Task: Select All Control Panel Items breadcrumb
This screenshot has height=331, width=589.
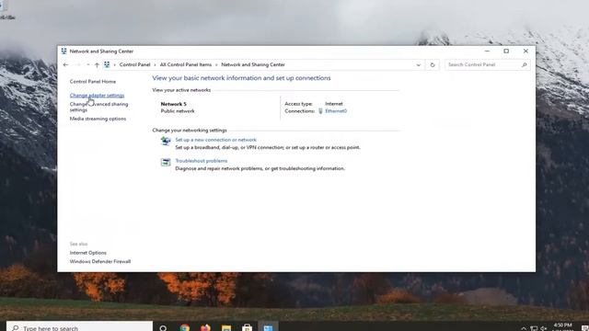Action: tap(186, 64)
